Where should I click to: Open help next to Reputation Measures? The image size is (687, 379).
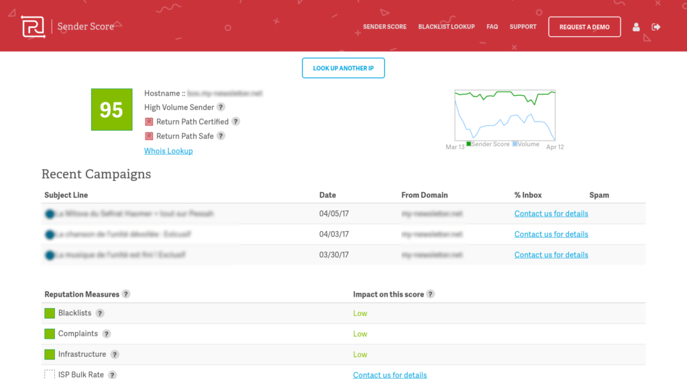(126, 294)
